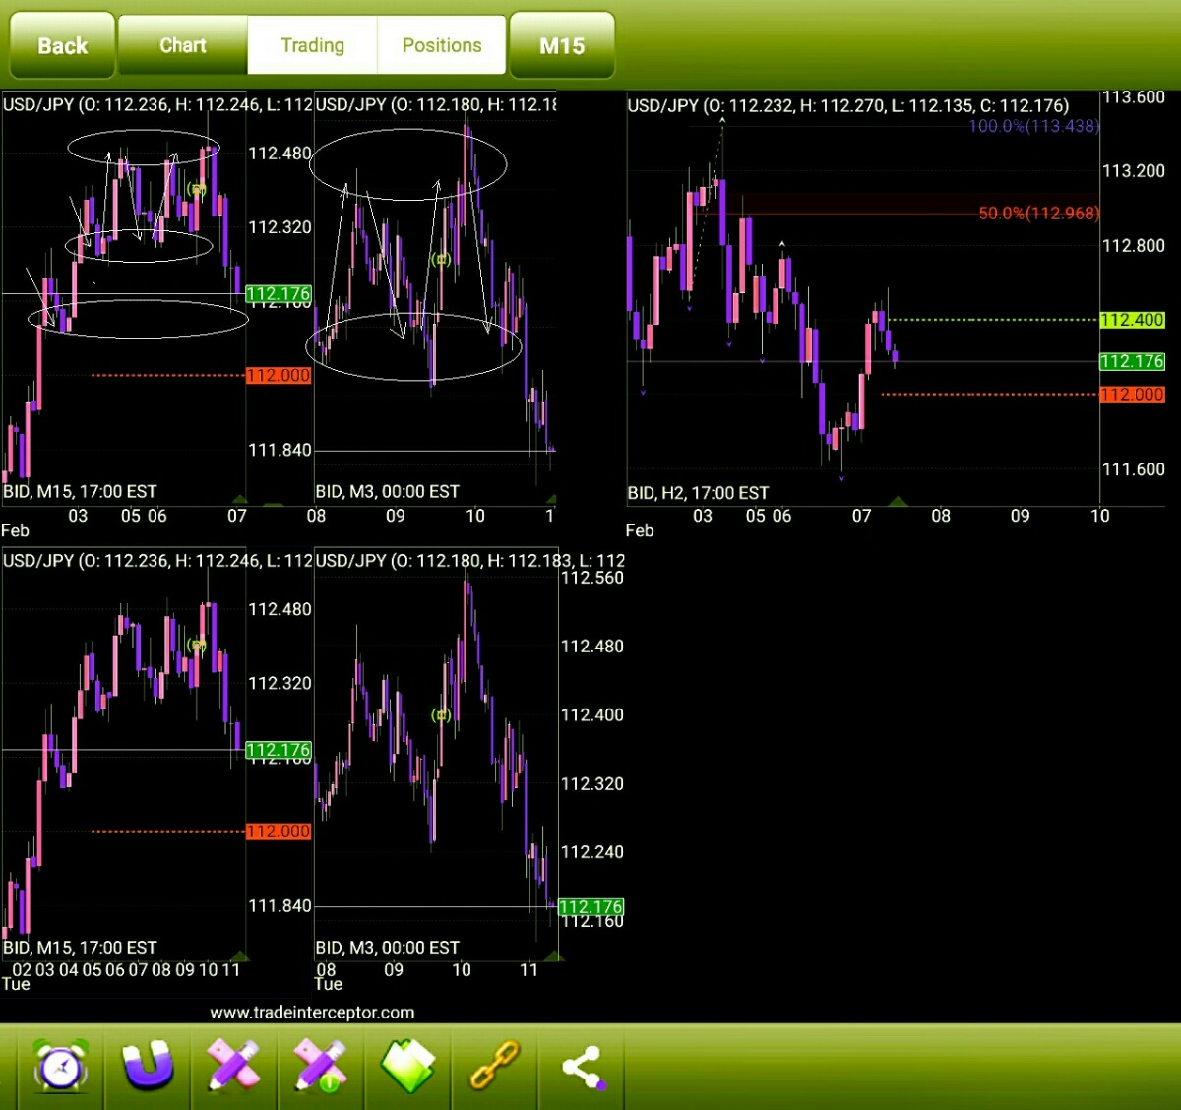Open the M15 timeframe selector

[562, 45]
